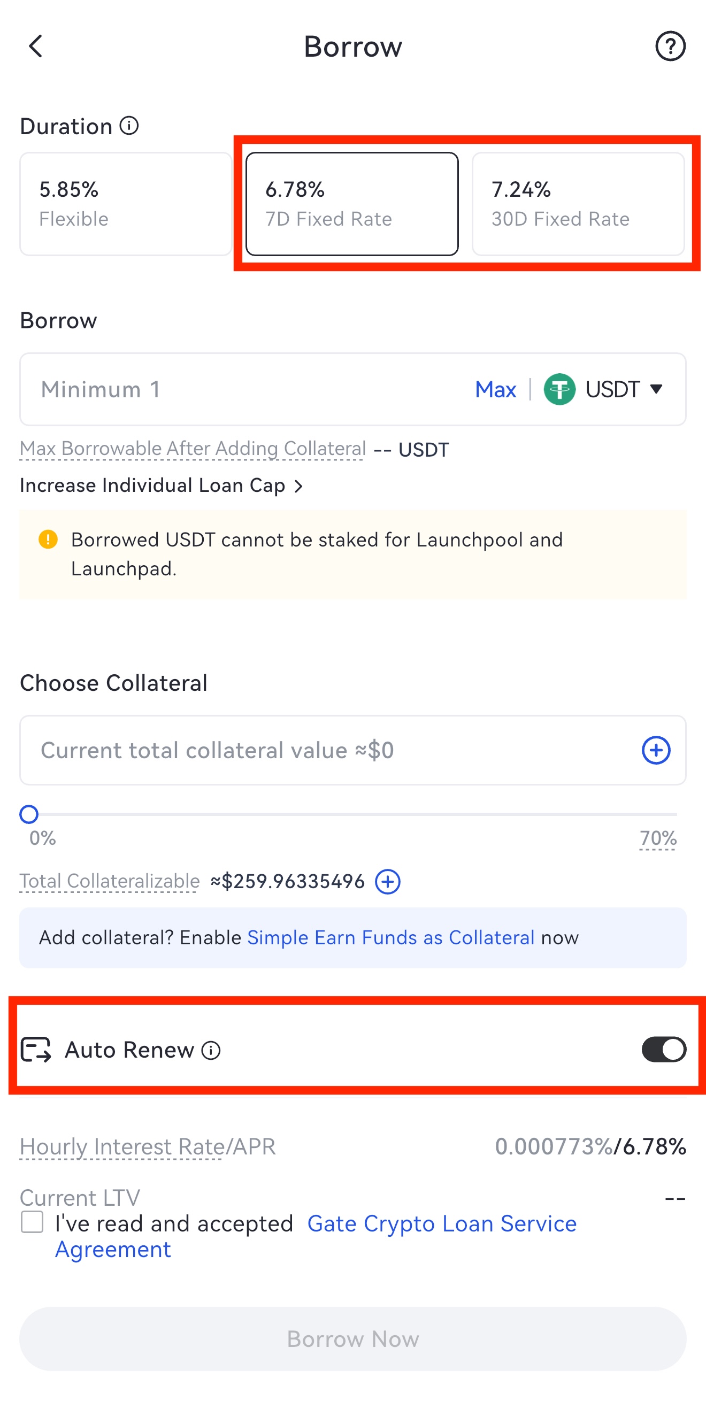Viewport: 706px width, 1402px height.
Task: Check the service agreement acceptance checkbox
Action: tap(32, 1222)
